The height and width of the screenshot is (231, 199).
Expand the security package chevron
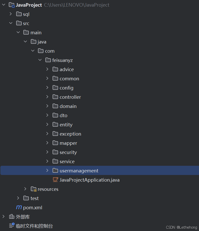pyautogui.click(x=47, y=152)
